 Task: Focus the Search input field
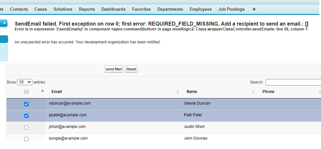pyautogui.click(x=293, y=82)
